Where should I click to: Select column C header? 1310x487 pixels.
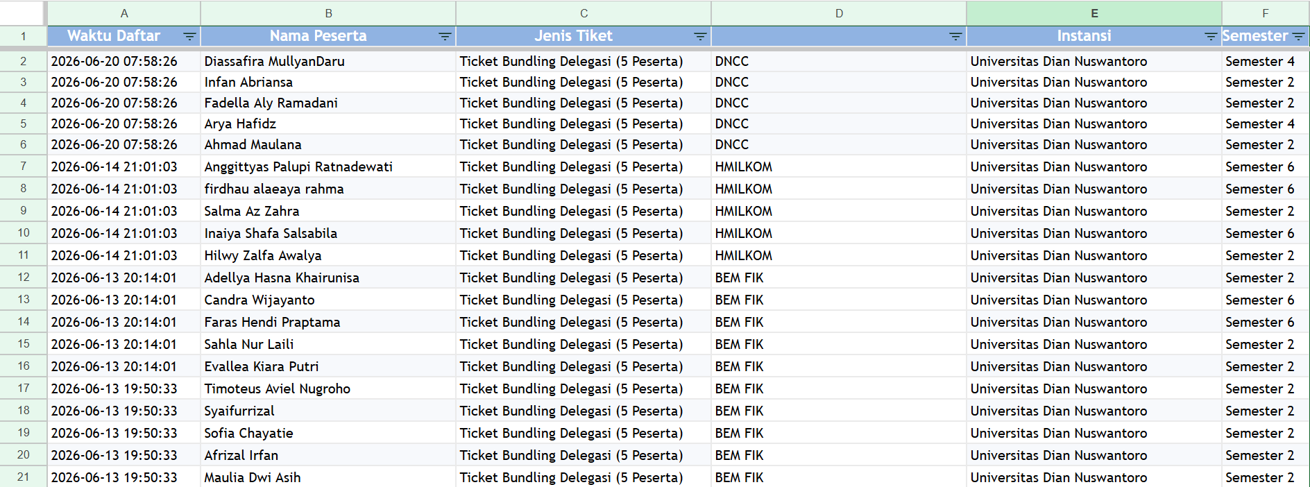584,13
